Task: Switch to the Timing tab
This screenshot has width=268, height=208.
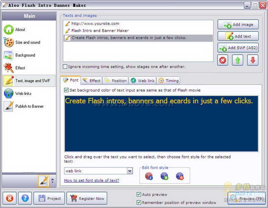Action: point(169,81)
